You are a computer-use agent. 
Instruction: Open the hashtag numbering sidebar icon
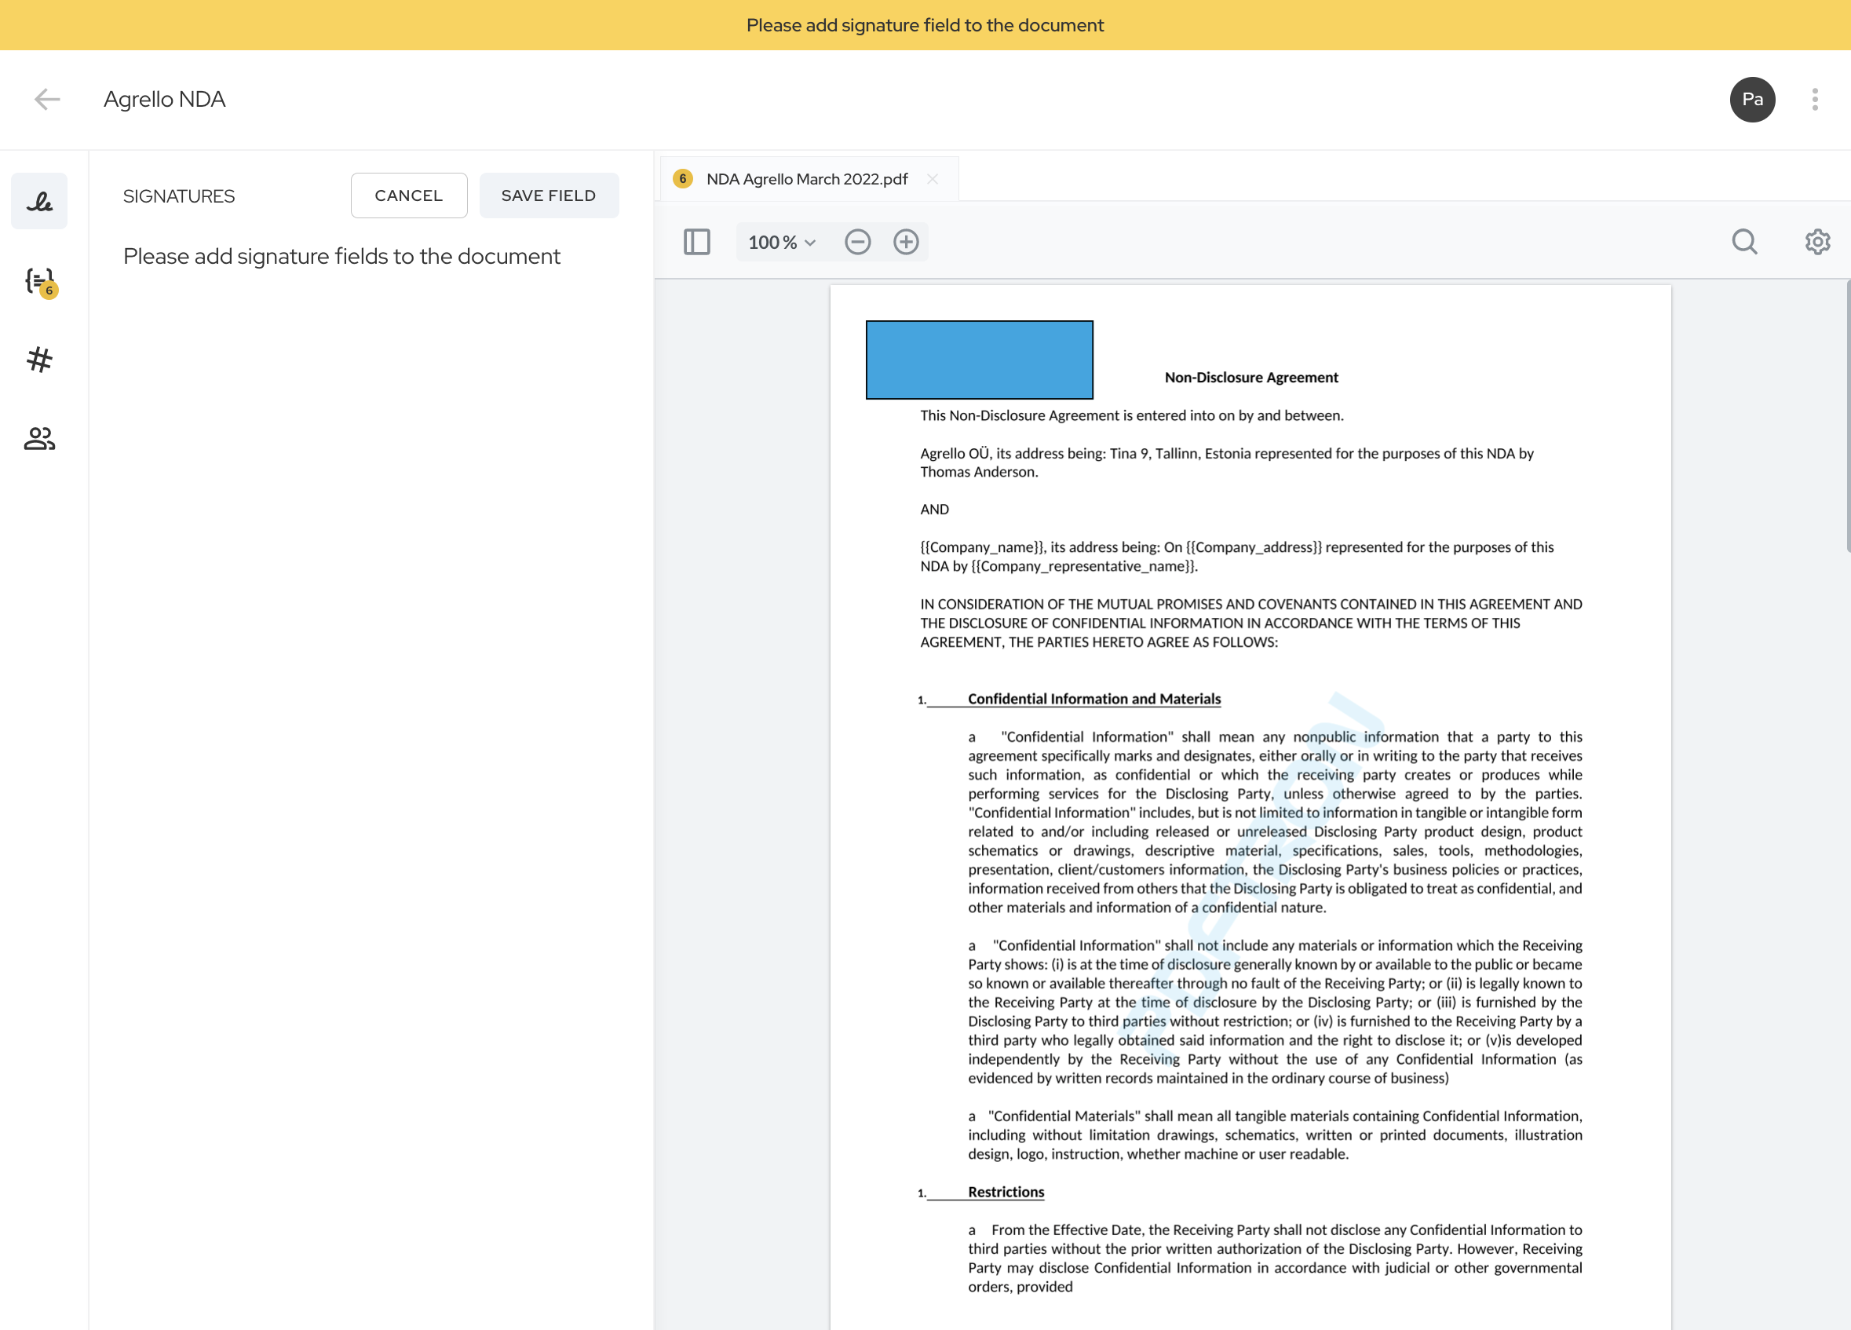coord(39,360)
